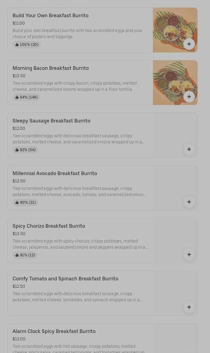This screenshot has height=353, width=210.
Task: Click Morning Bacon Breakfast Burrito description text
Action: click(74, 86)
